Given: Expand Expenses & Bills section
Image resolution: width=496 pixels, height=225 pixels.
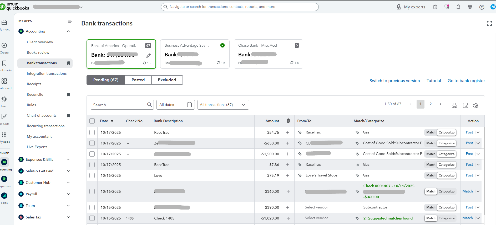Looking at the screenshot, I should [x=68, y=159].
